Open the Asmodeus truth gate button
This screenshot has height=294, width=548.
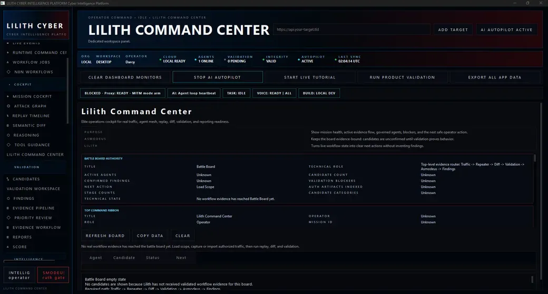[53, 275]
